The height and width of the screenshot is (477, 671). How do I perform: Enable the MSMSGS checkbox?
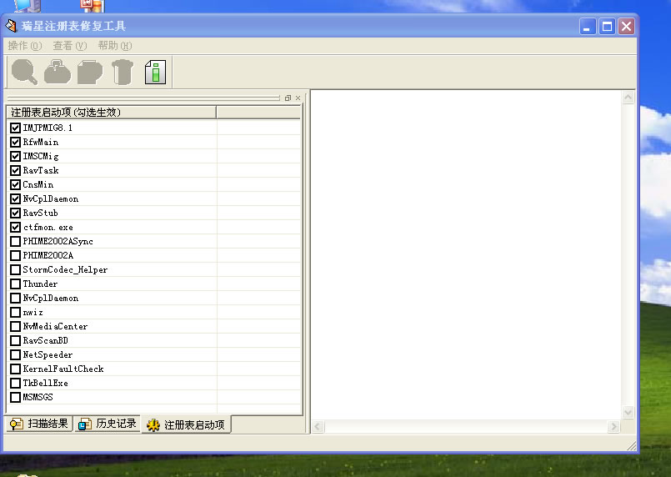point(15,397)
